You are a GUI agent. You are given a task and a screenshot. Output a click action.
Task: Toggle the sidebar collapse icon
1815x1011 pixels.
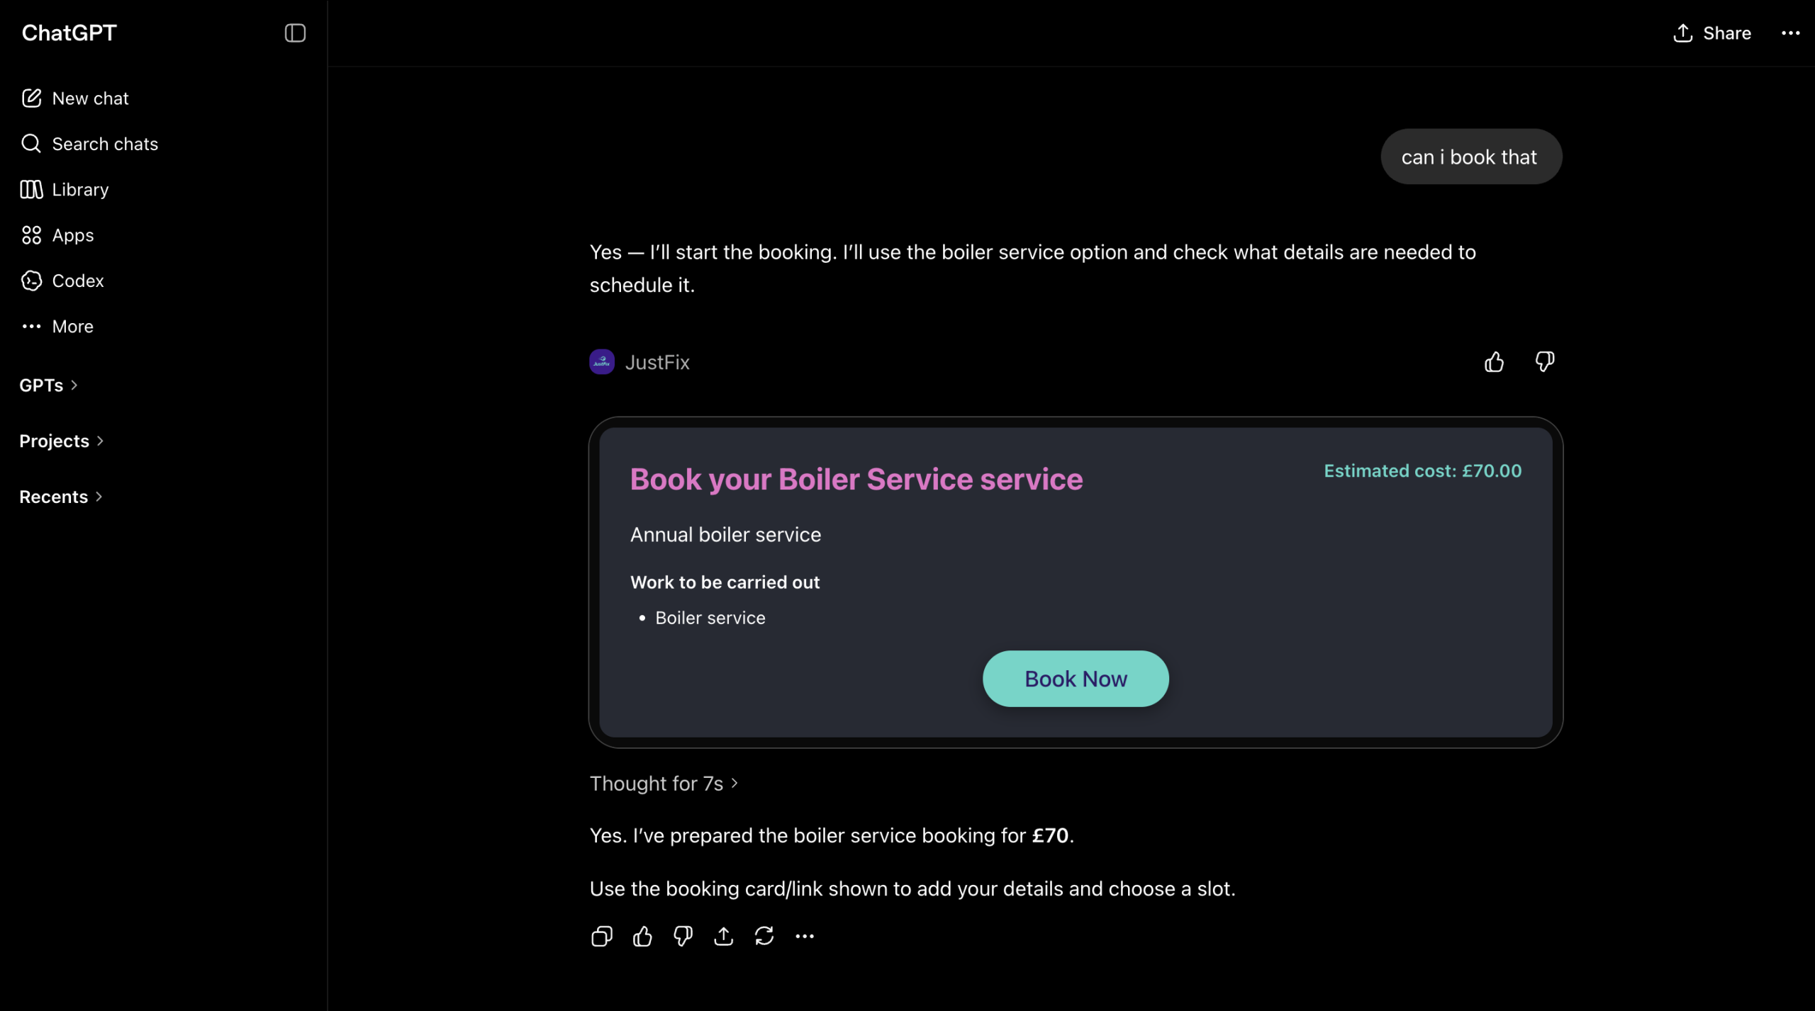click(x=295, y=33)
